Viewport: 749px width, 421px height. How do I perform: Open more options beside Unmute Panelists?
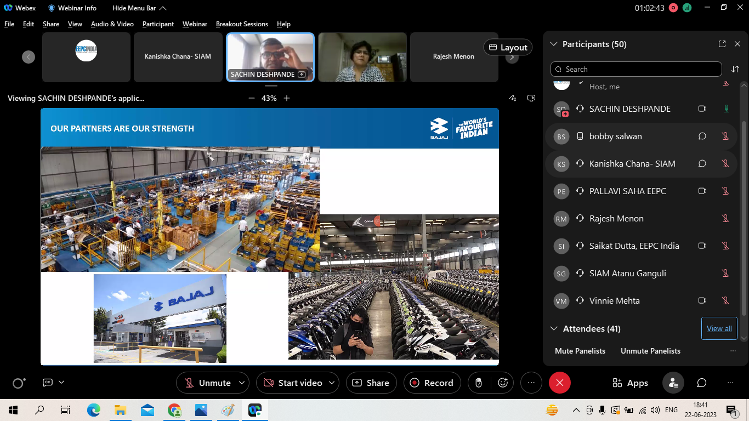coord(733,351)
